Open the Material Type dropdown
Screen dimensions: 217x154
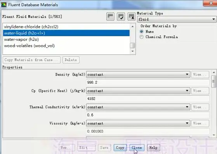pos(177,19)
